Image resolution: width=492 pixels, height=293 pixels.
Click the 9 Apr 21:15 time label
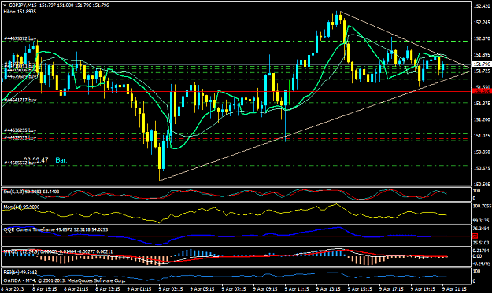[454, 288]
